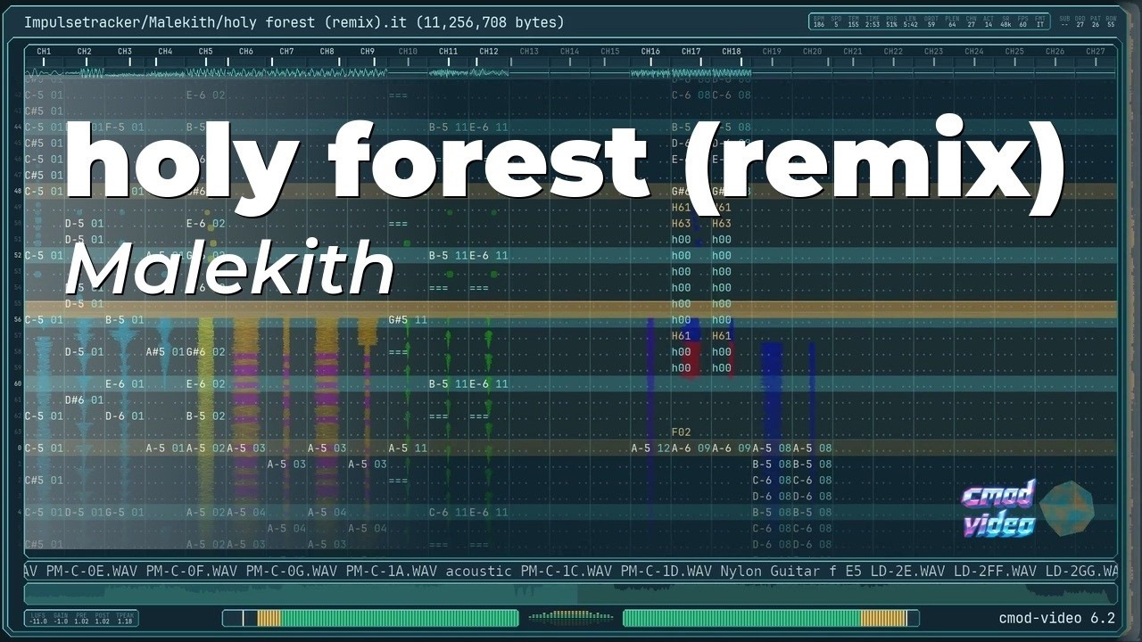Click the FMT IT format readout
Viewport: 1142px width, 642px height.
coord(1039,21)
